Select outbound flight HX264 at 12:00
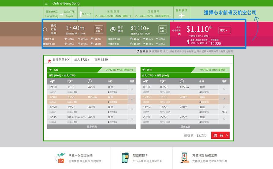Viewport: 273px width, 169px height. pos(132,99)
